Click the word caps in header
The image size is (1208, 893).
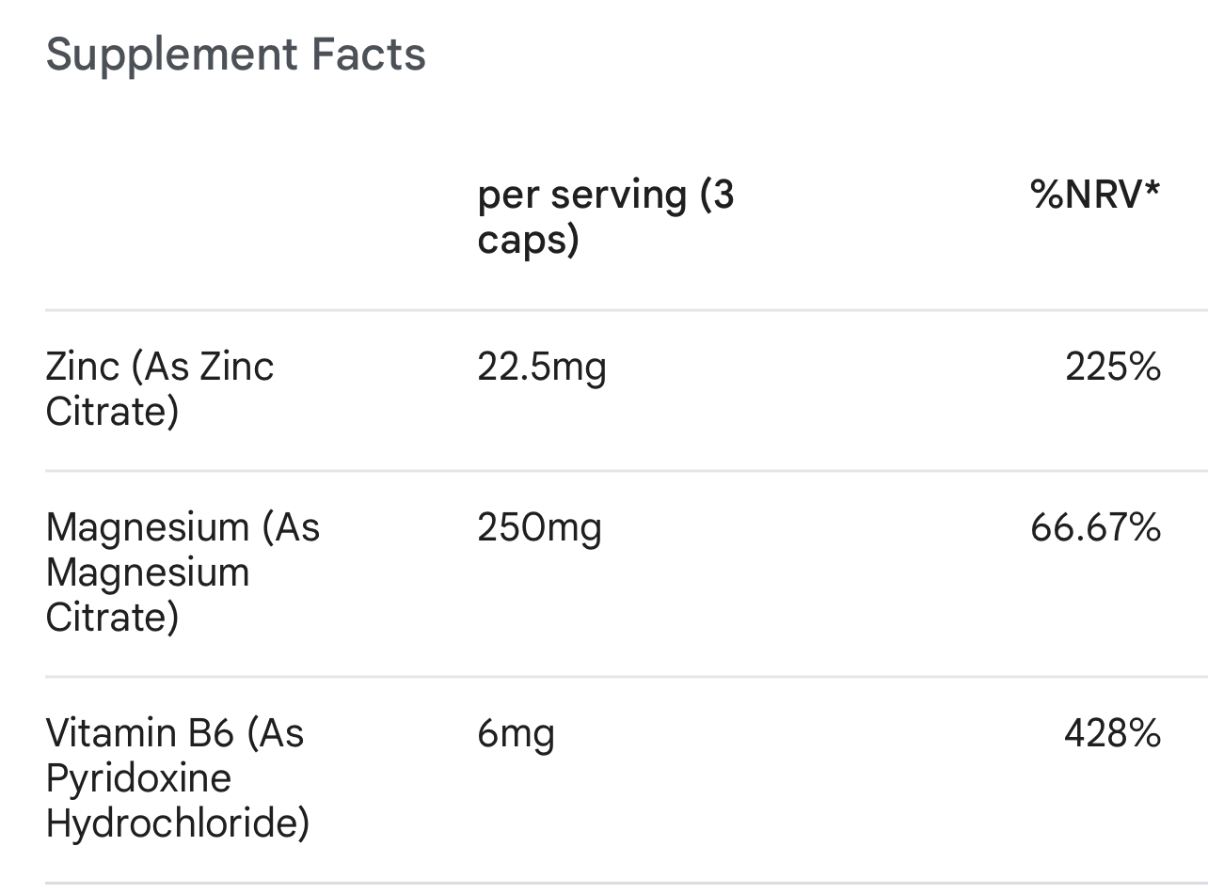tap(527, 240)
